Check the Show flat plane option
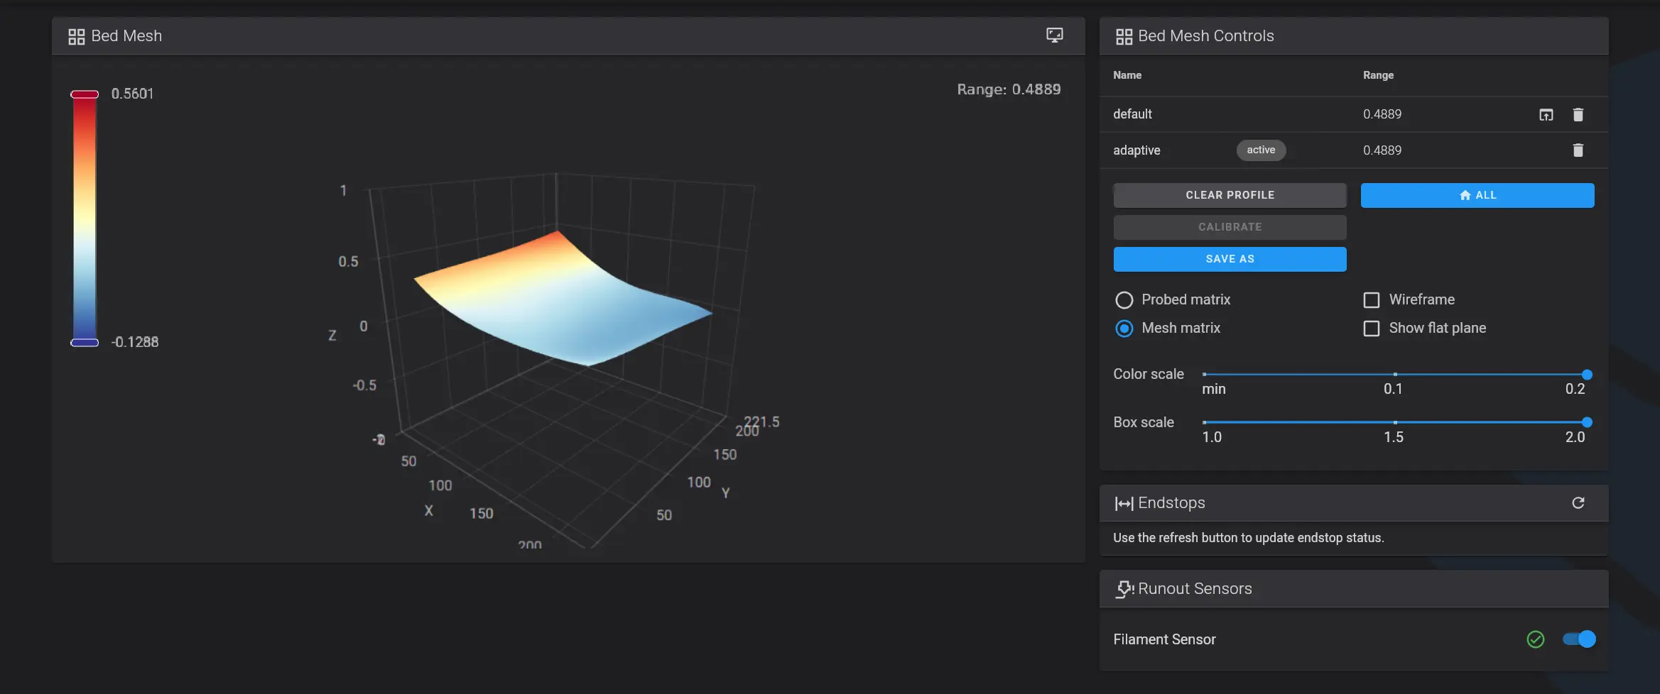The height and width of the screenshot is (694, 1660). [1371, 329]
